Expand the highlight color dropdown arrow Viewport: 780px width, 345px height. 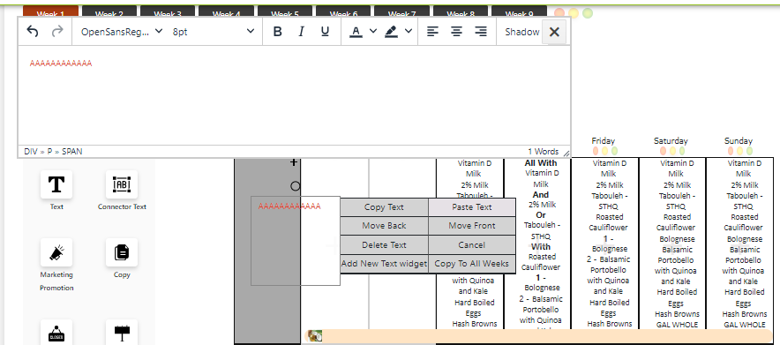(409, 31)
